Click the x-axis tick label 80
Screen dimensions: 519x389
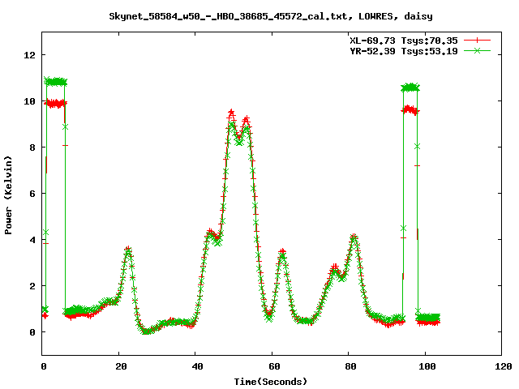click(x=350, y=366)
